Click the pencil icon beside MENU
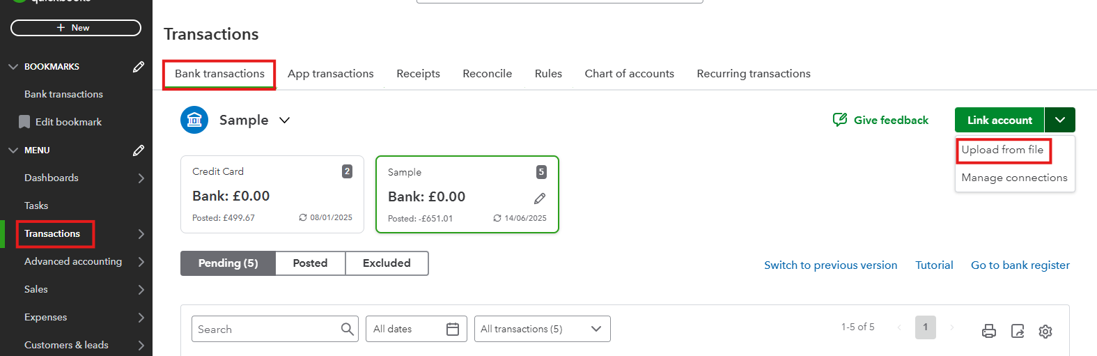Screen dimensions: 1097x356 tap(139, 150)
